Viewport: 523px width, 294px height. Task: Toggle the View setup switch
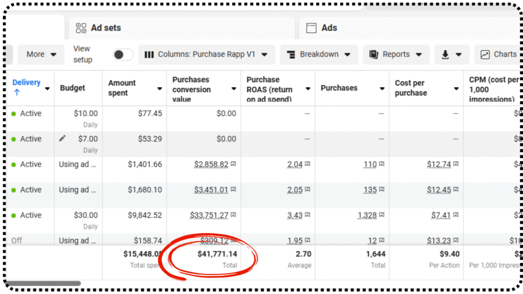point(123,55)
